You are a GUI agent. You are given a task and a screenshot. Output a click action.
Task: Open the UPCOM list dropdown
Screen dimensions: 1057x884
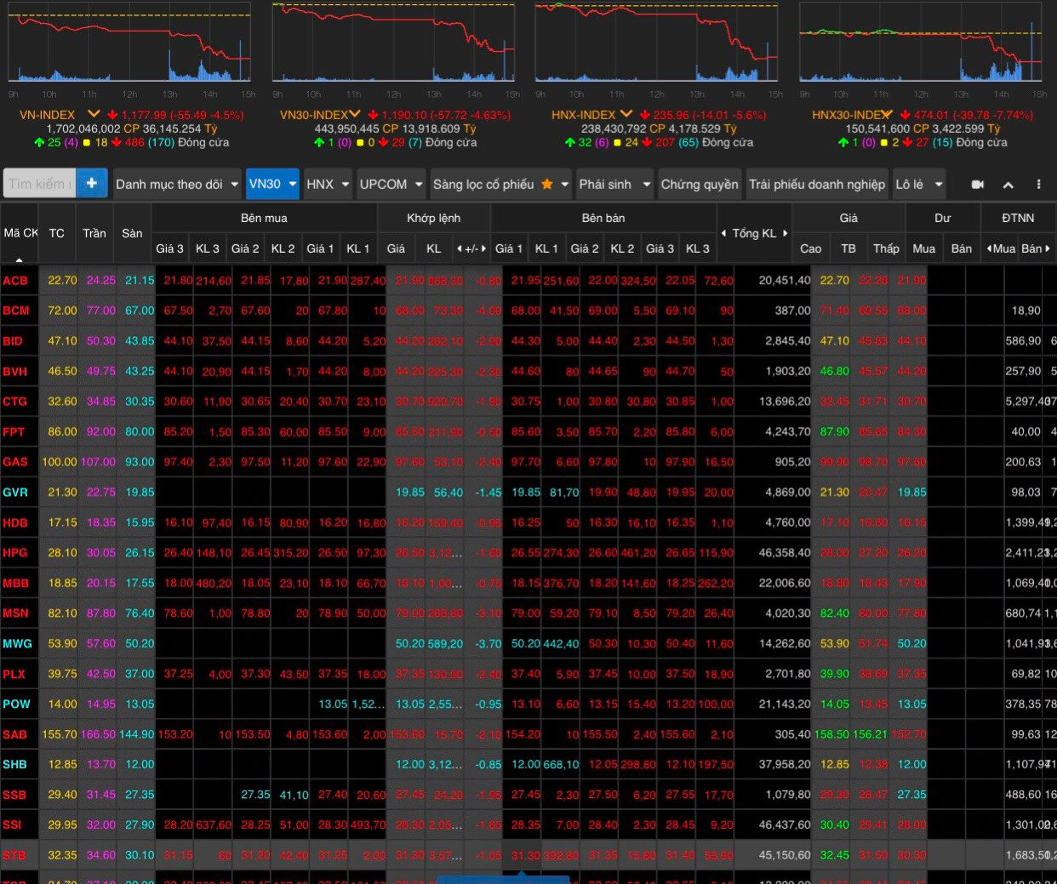(391, 184)
